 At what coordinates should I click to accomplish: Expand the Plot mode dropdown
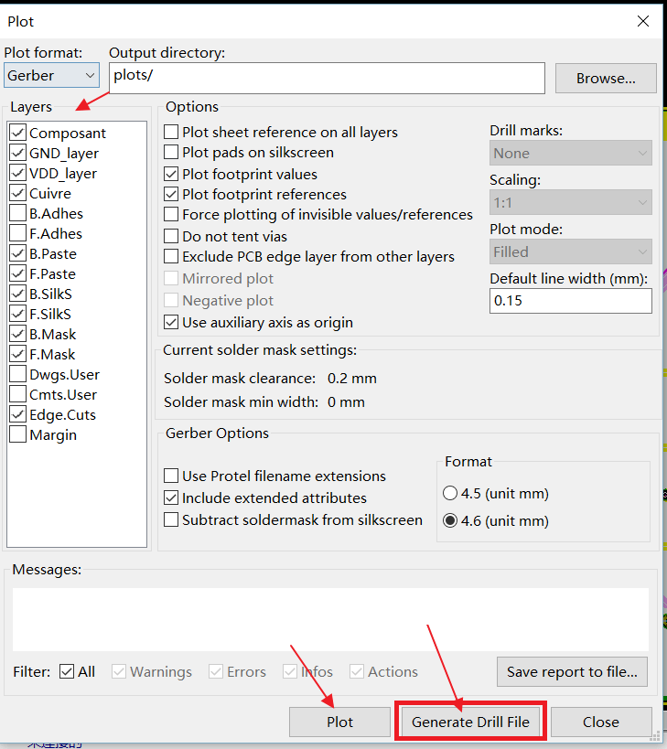(x=570, y=251)
